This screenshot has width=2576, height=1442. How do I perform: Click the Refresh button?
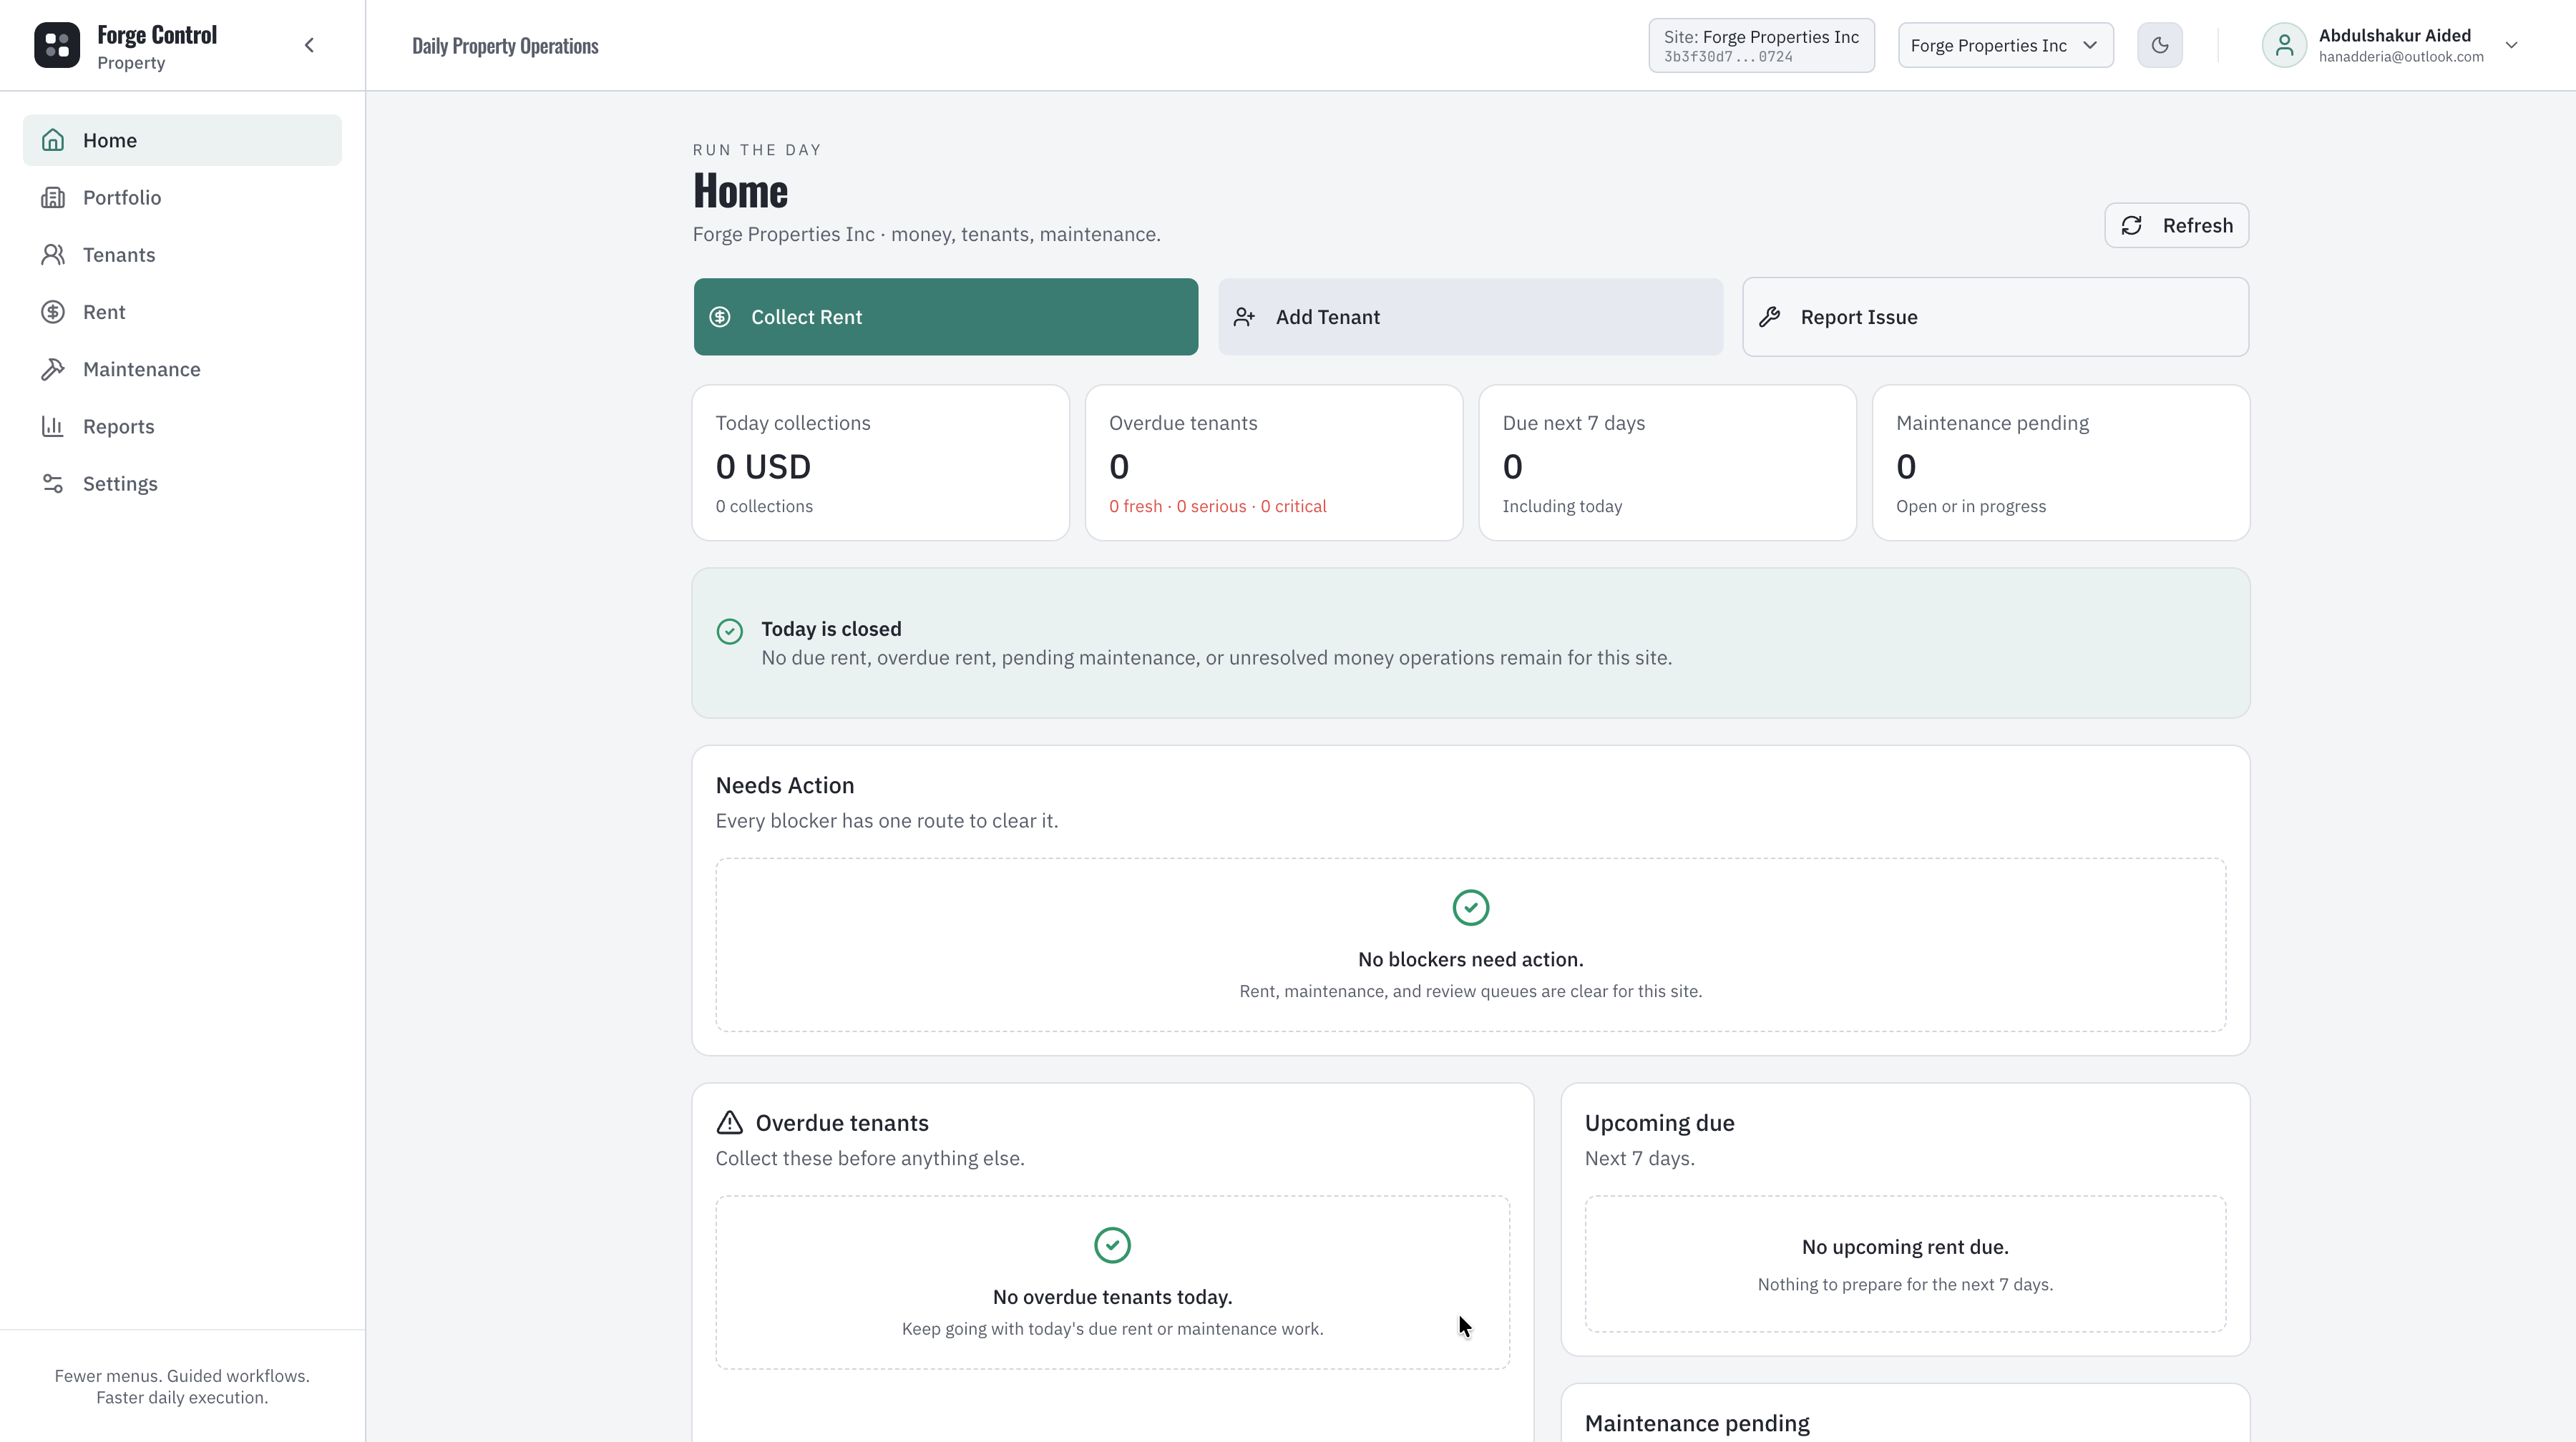(2176, 226)
